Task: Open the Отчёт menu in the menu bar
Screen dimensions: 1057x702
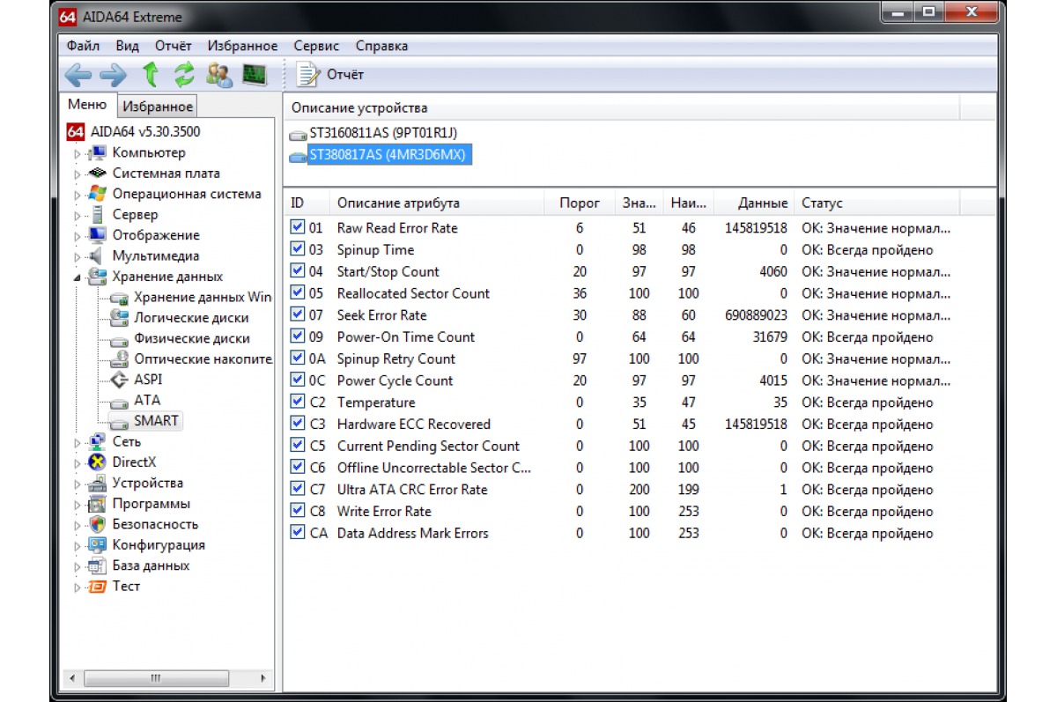Action: pos(174,46)
